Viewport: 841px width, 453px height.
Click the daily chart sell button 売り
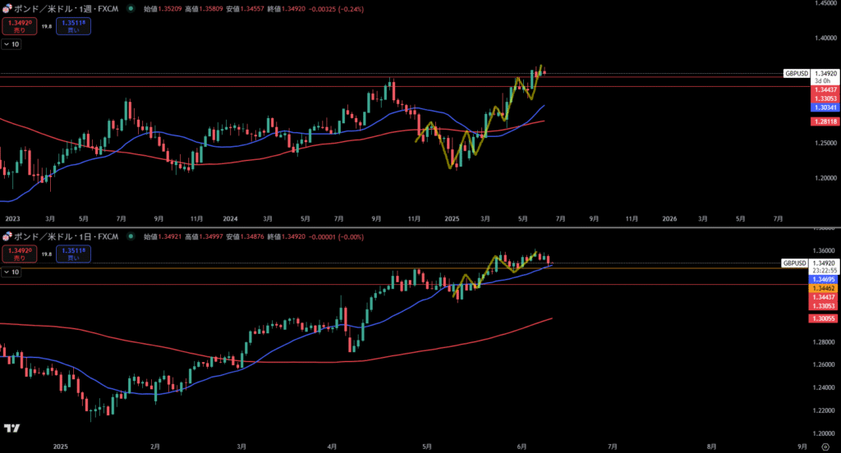[x=20, y=254]
